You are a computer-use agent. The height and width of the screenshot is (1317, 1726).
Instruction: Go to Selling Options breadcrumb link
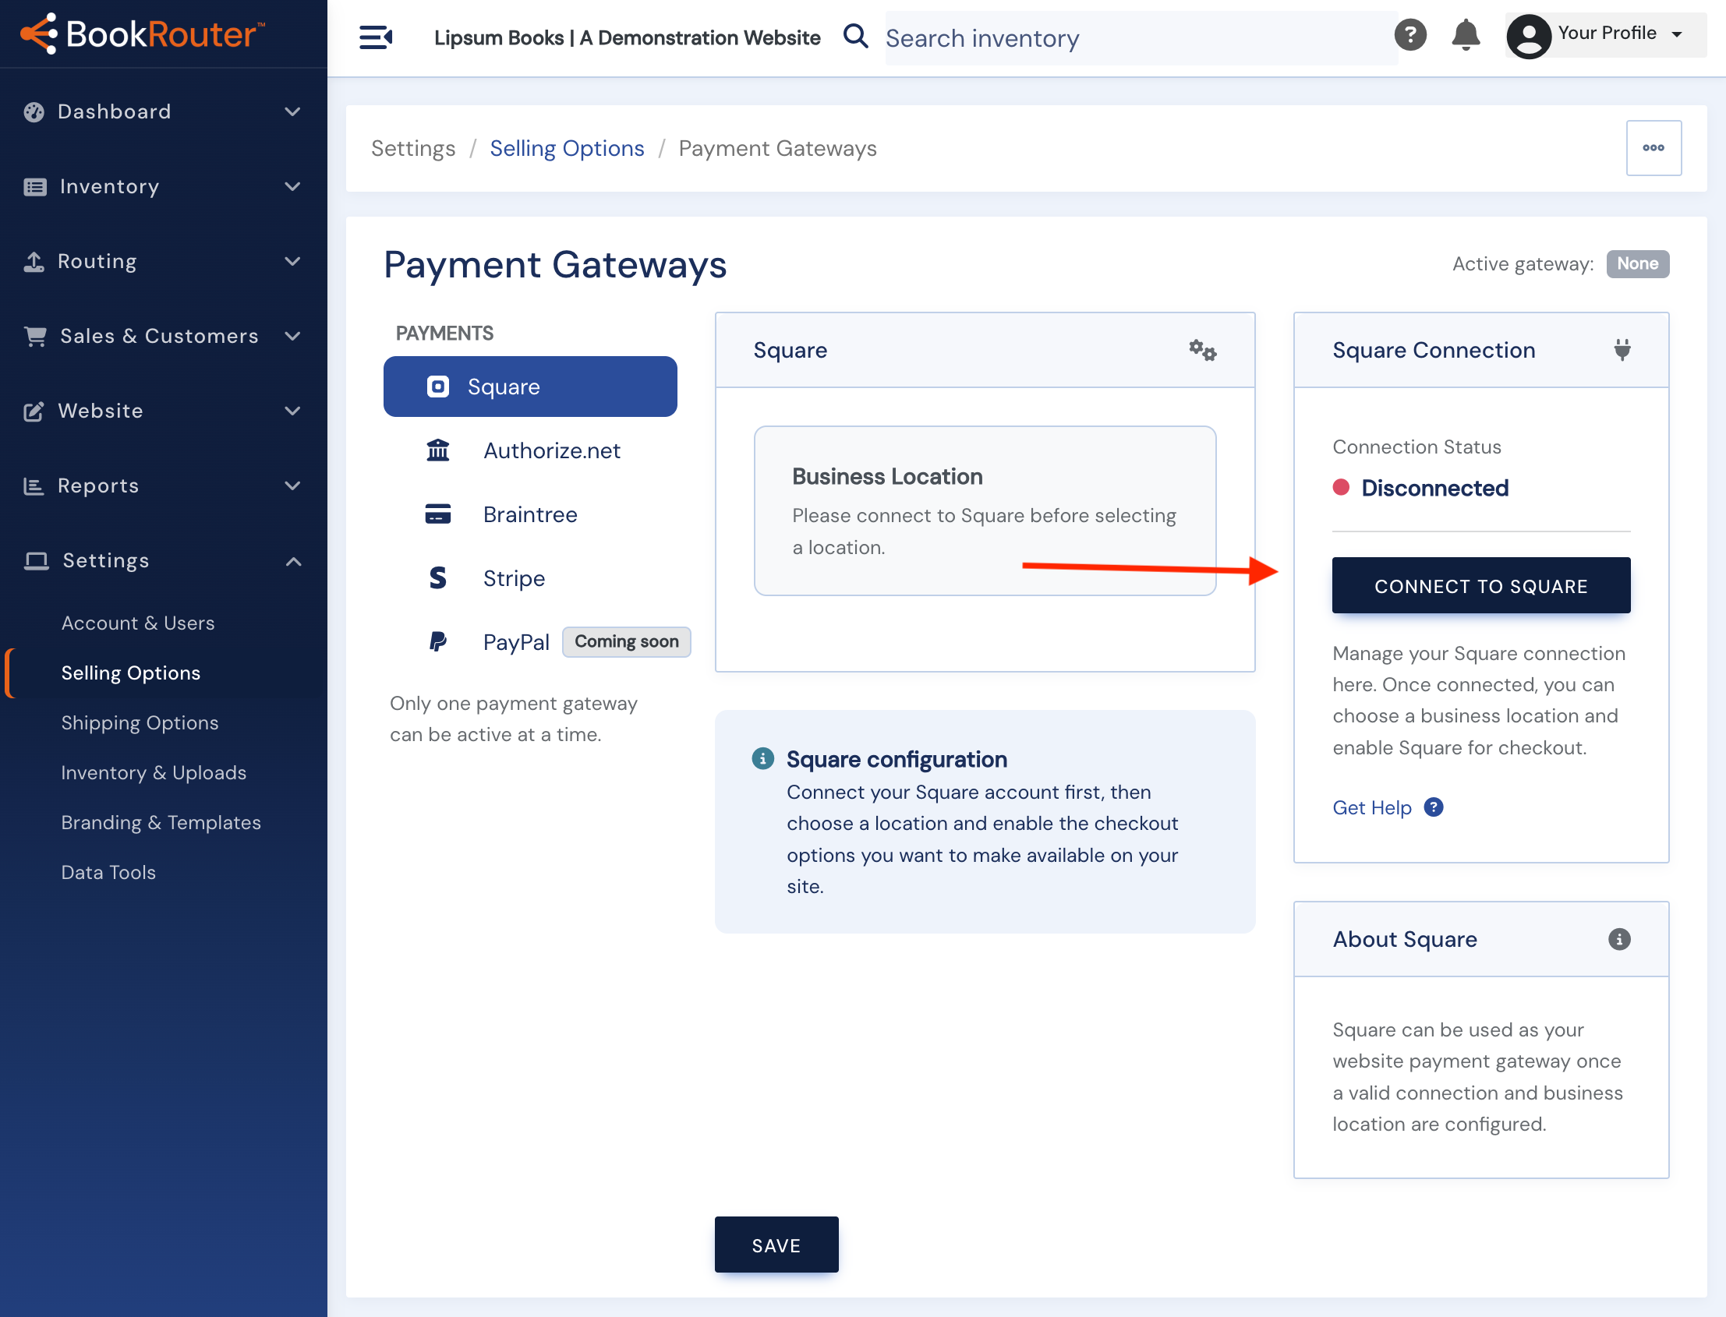(x=567, y=147)
